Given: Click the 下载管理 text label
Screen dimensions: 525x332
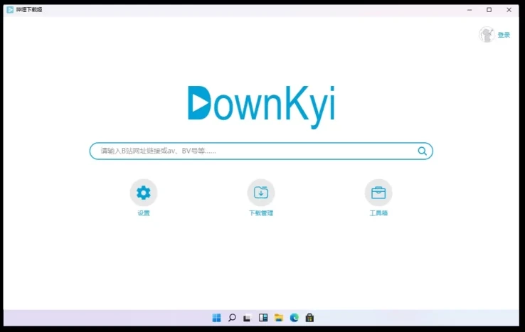Looking at the screenshot, I should [x=261, y=213].
